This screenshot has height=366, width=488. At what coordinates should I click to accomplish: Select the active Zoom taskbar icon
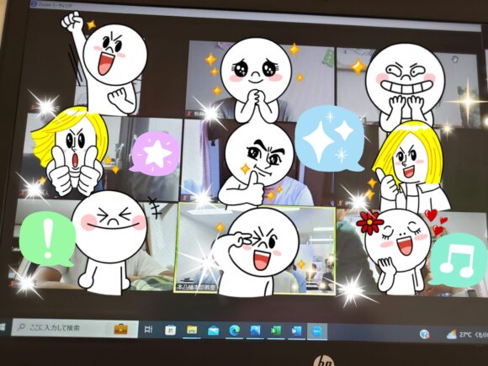tap(317, 332)
